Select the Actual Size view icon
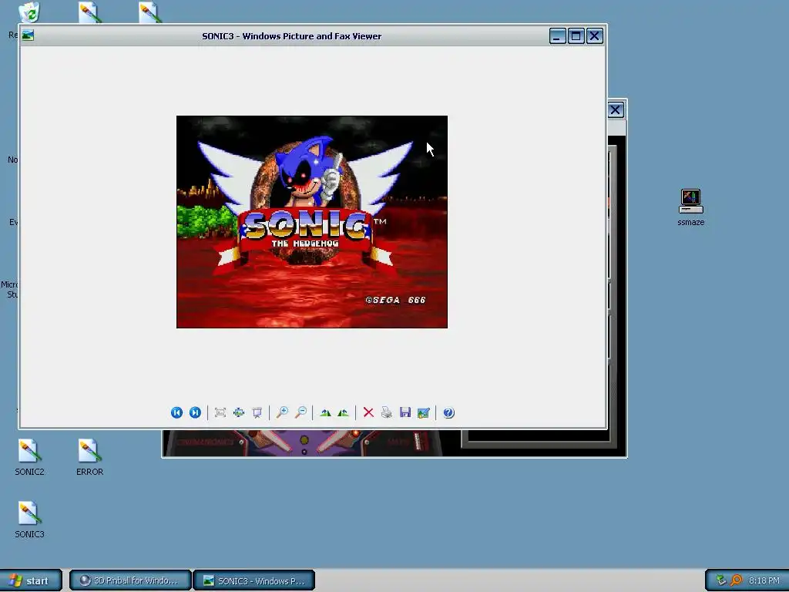The width and height of the screenshot is (789, 592). [239, 413]
